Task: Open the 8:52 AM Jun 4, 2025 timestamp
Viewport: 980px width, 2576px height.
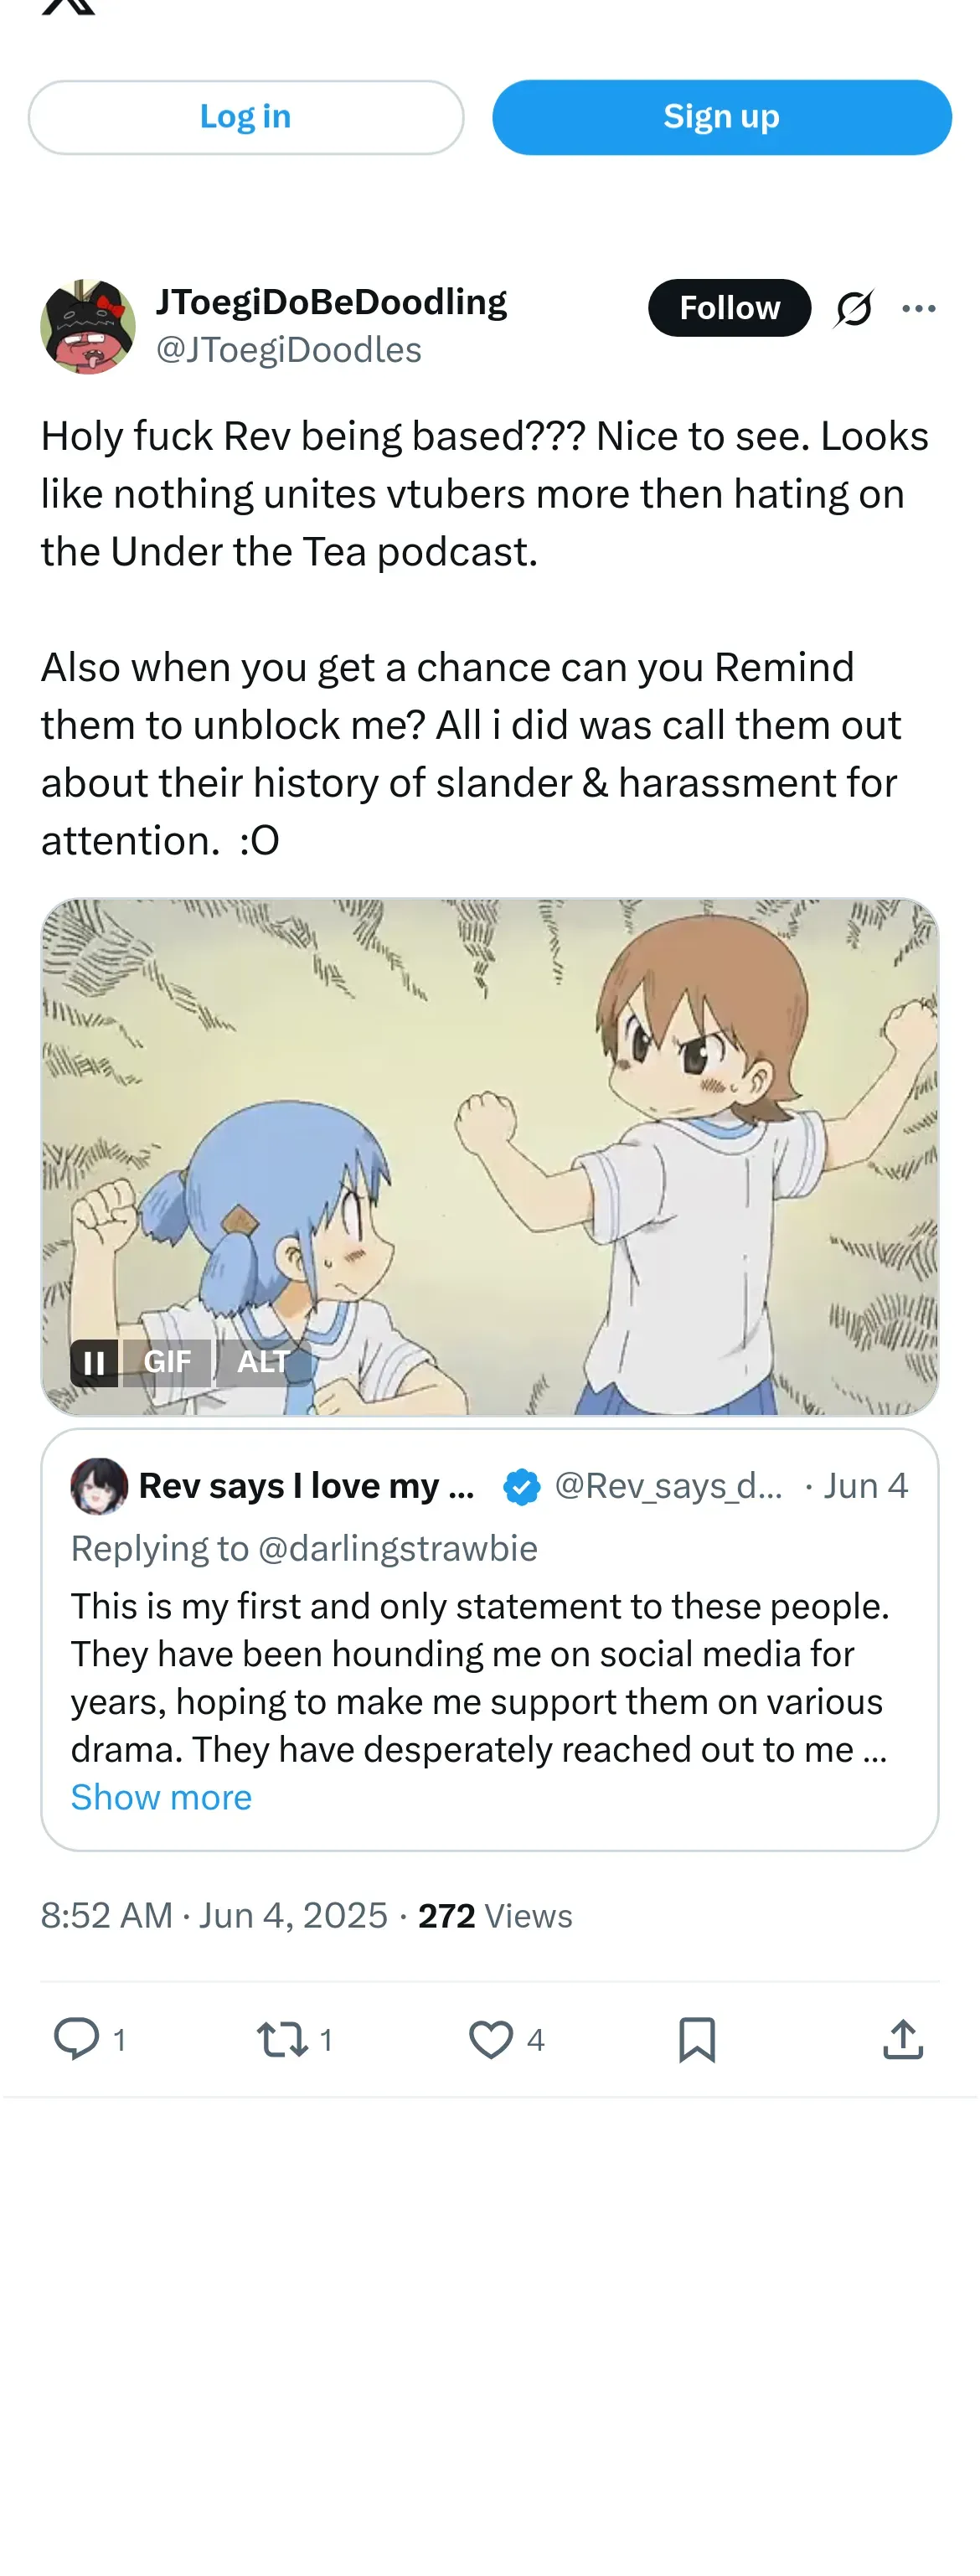Action: [214, 1915]
